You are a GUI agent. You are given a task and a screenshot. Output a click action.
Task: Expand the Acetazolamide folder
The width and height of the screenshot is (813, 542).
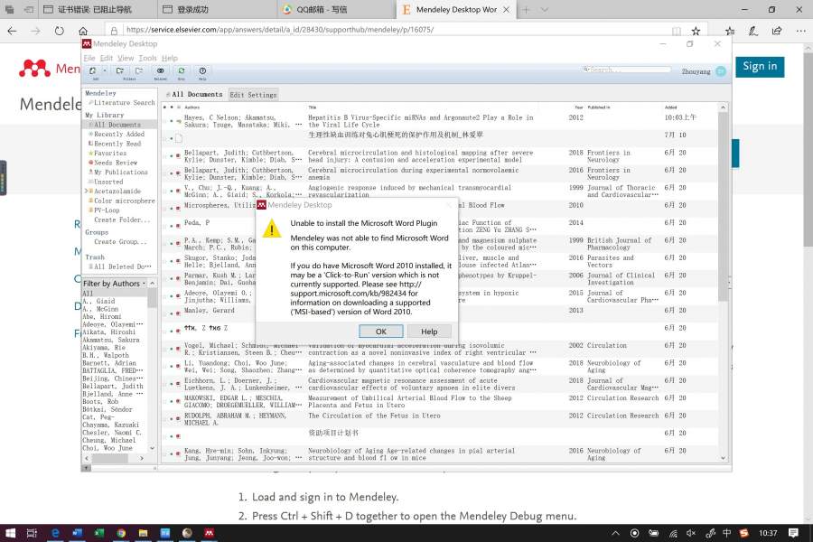point(88,192)
